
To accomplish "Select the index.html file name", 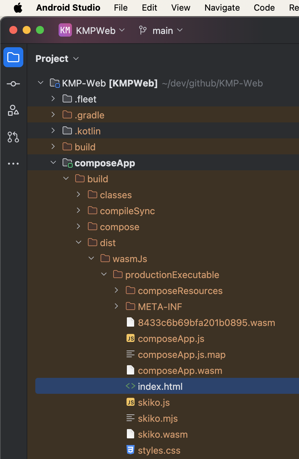I will pyautogui.click(x=160, y=386).
